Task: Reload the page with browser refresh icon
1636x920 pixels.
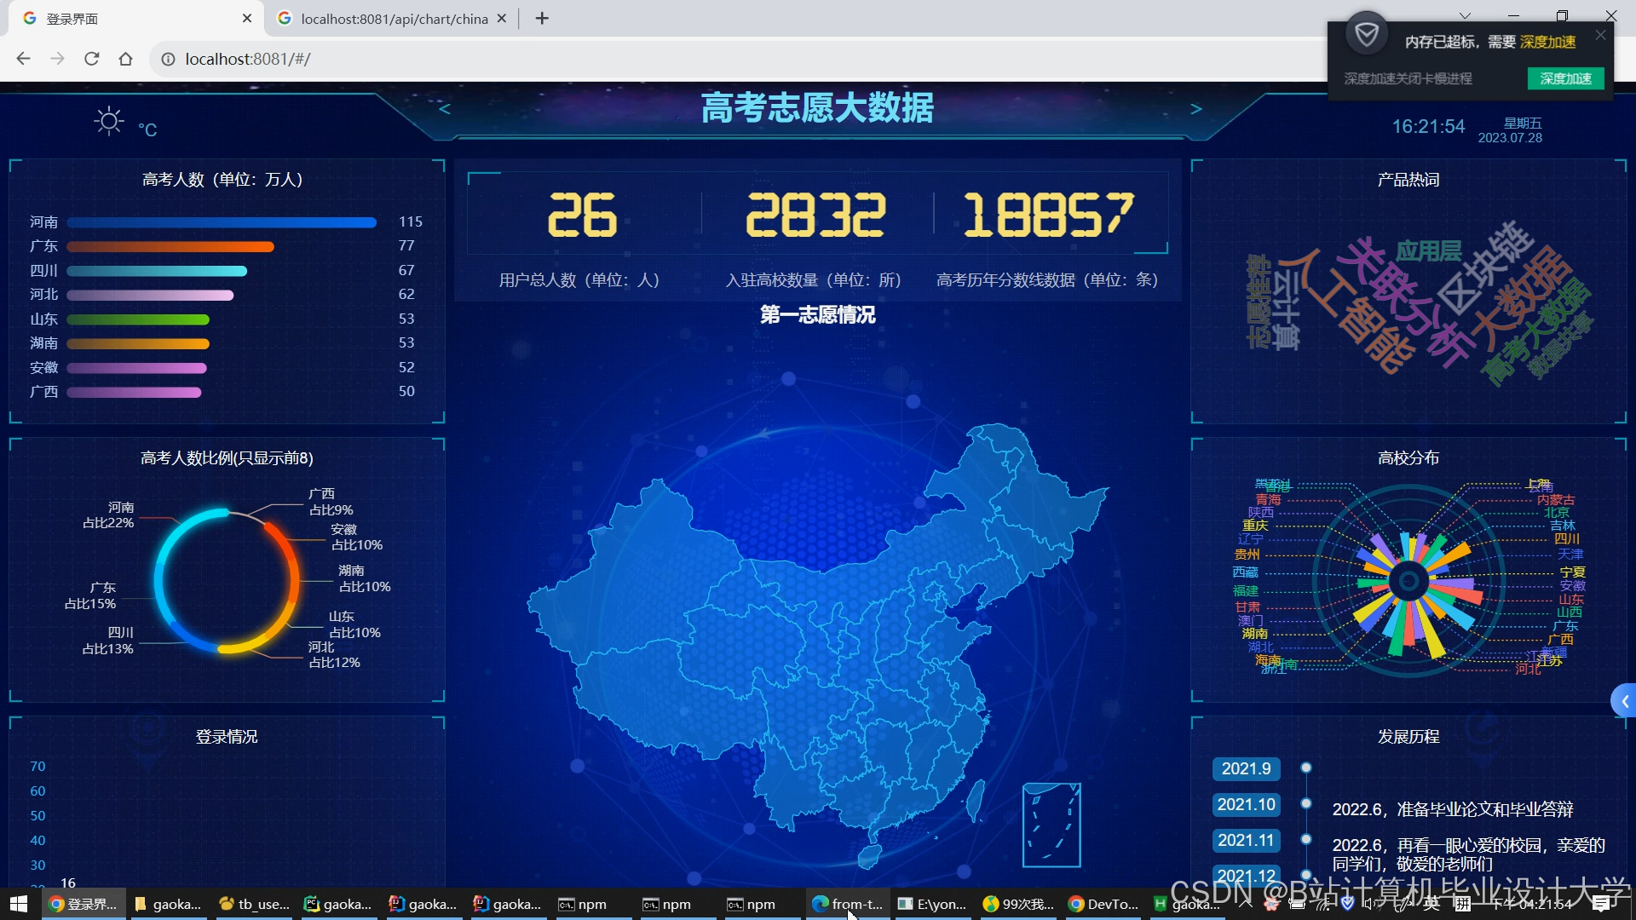Action: click(92, 59)
